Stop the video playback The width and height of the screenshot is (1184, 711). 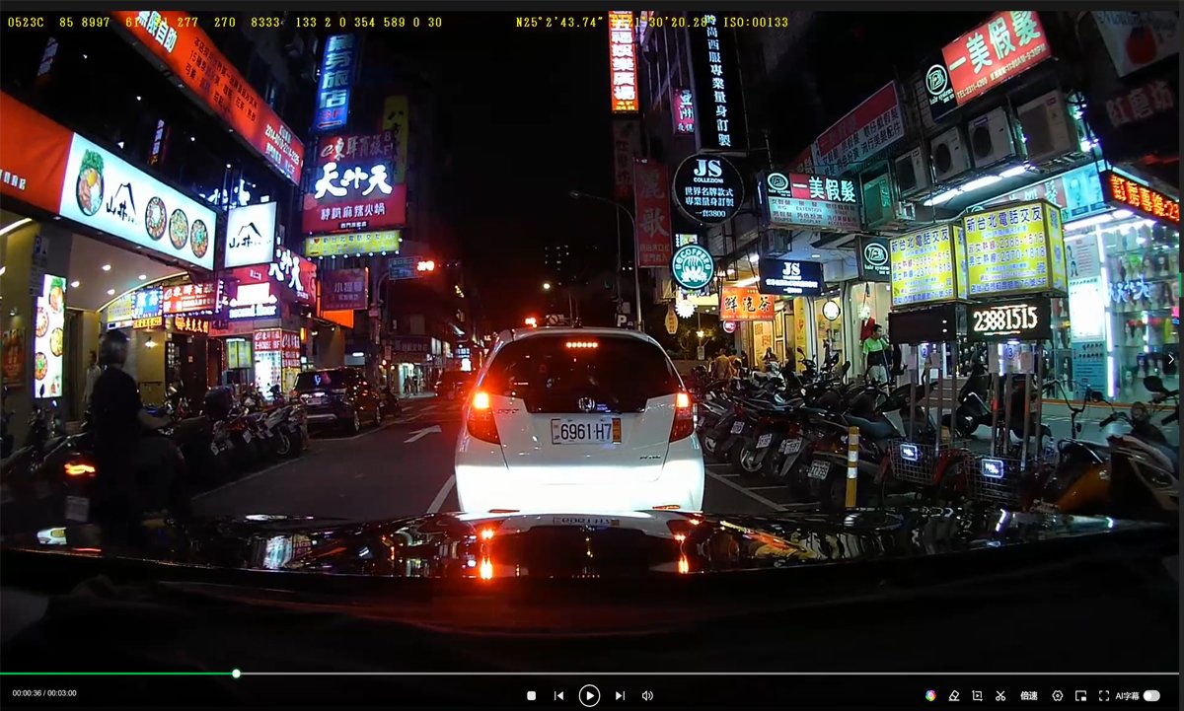tap(531, 695)
